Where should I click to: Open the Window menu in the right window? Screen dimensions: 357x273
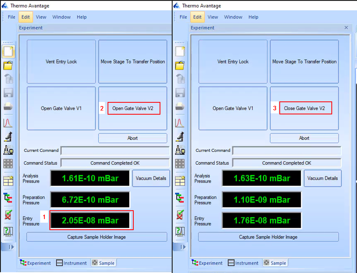click(x=233, y=17)
